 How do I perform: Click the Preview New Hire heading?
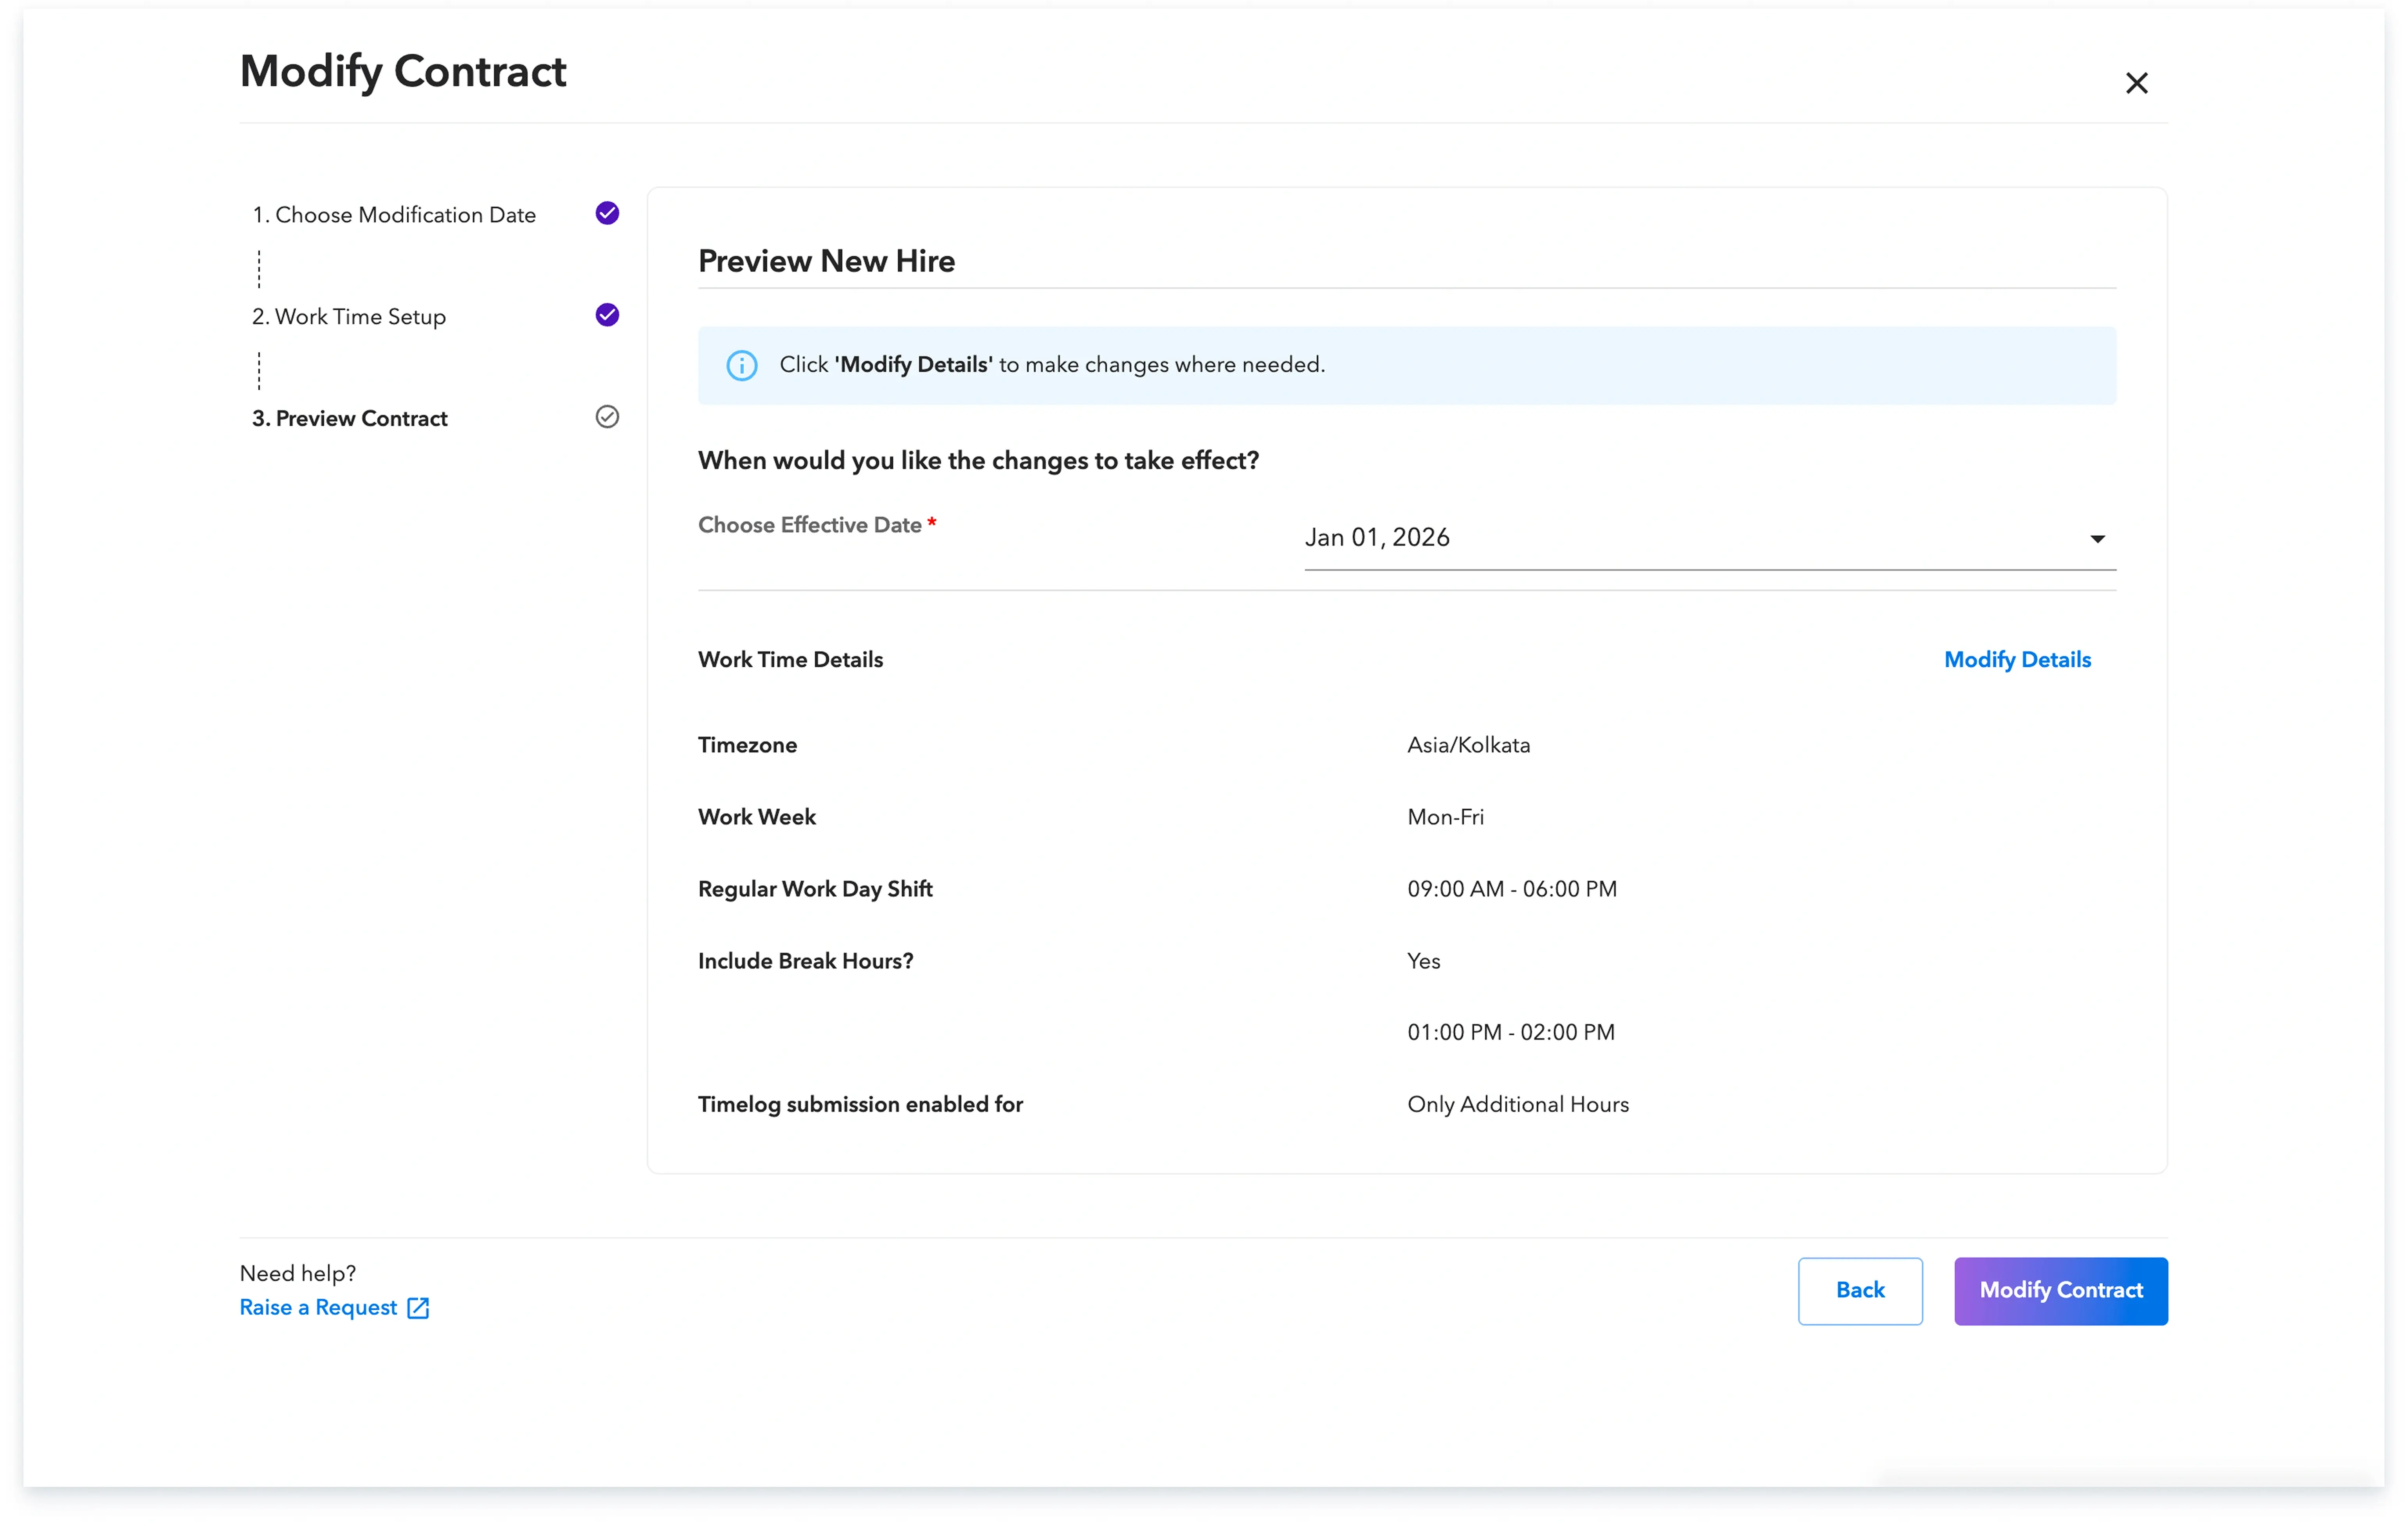click(x=826, y=261)
